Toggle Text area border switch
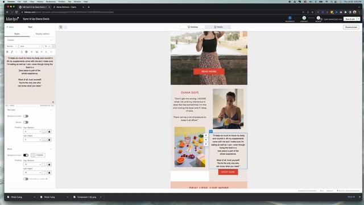This screenshot has height=205, width=364. pyautogui.click(x=26, y=122)
